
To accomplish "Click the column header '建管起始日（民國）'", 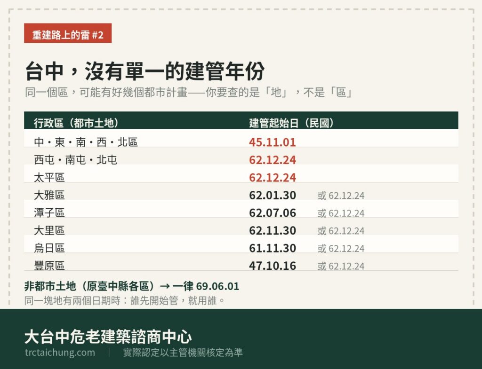I will [291, 123].
